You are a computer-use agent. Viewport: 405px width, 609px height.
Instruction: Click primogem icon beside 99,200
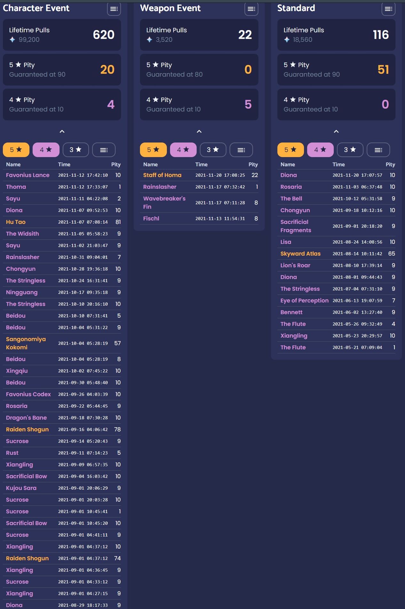pyautogui.click(x=12, y=40)
